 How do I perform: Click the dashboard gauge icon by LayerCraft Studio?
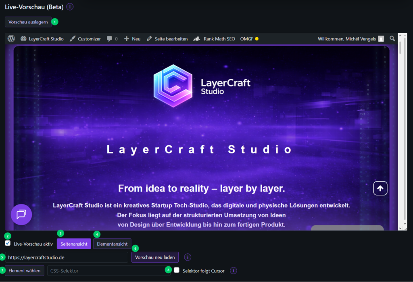pyautogui.click(x=23, y=38)
